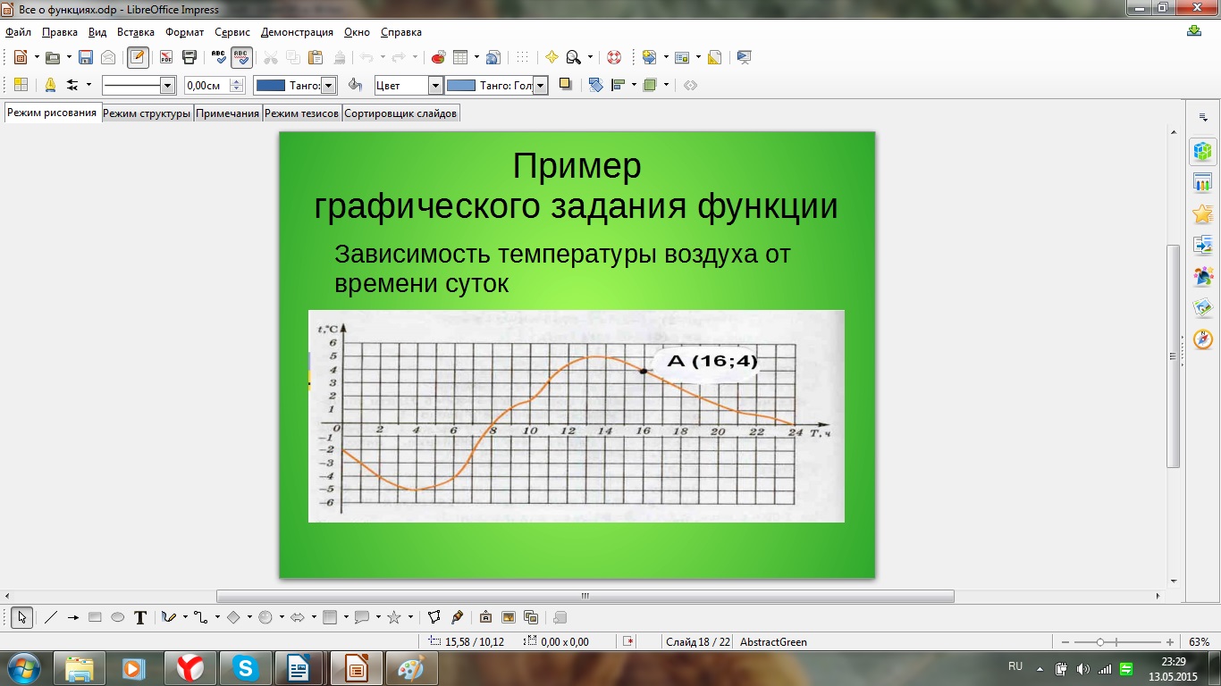Click the 'Примечания' view tab
The height and width of the screenshot is (686, 1221).
tap(228, 113)
